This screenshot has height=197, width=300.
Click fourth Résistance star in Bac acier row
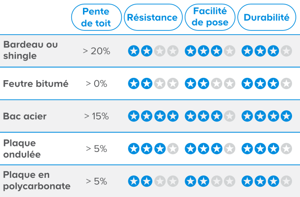173,116
